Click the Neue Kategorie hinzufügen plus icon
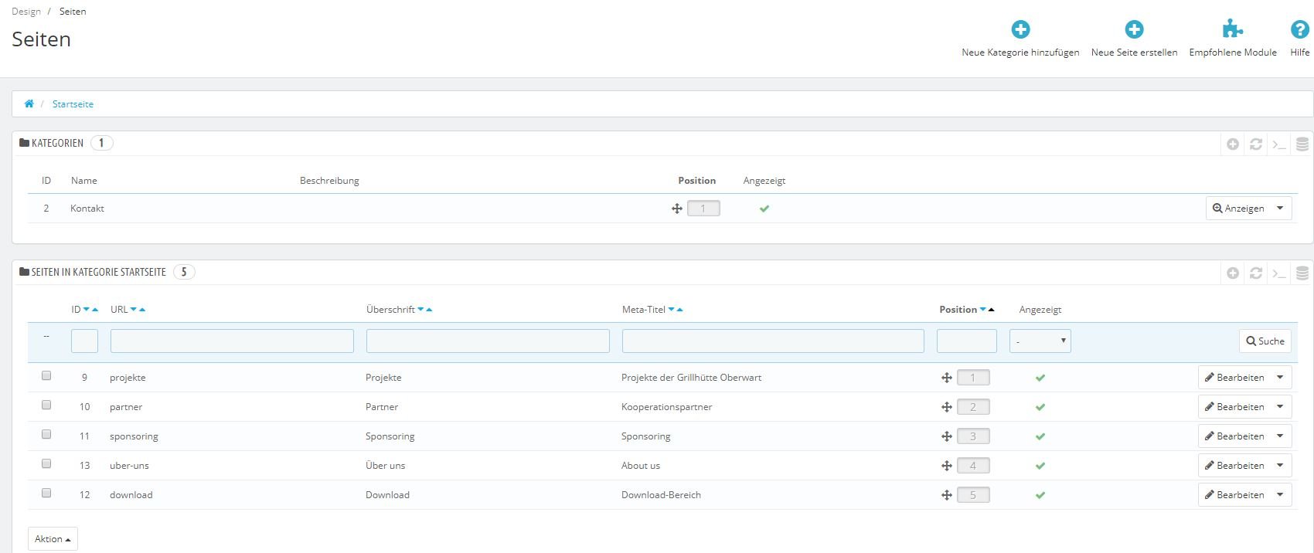Screen dimensions: 1314x553 click(1020, 29)
